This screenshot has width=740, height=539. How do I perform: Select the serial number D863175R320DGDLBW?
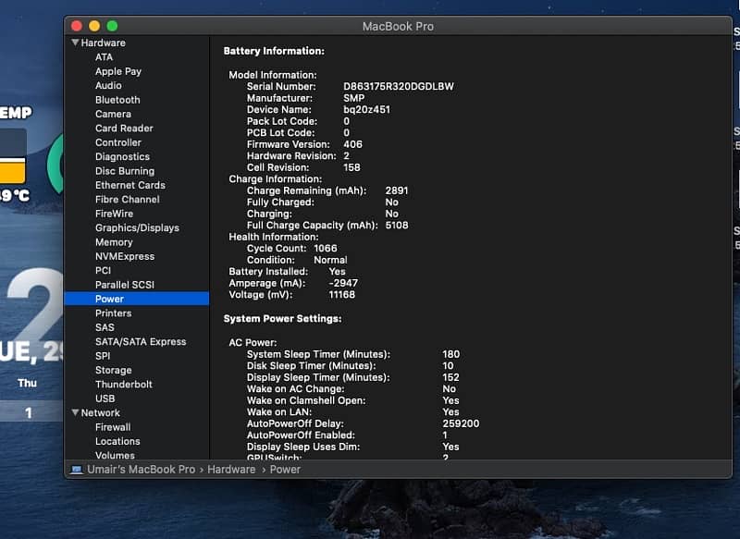[x=399, y=86]
